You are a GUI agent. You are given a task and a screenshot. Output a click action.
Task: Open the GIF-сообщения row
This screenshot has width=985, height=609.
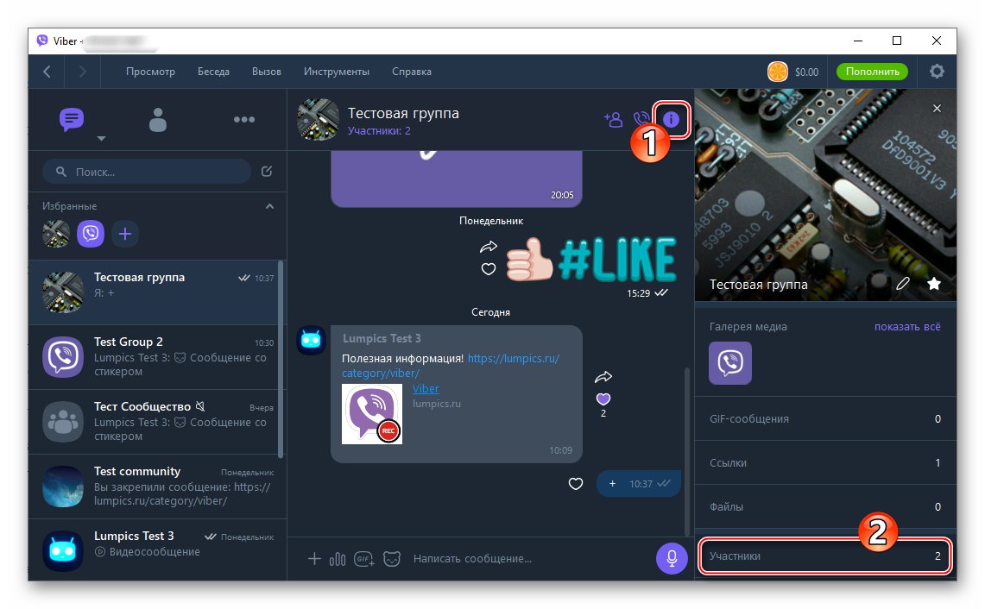point(824,418)
